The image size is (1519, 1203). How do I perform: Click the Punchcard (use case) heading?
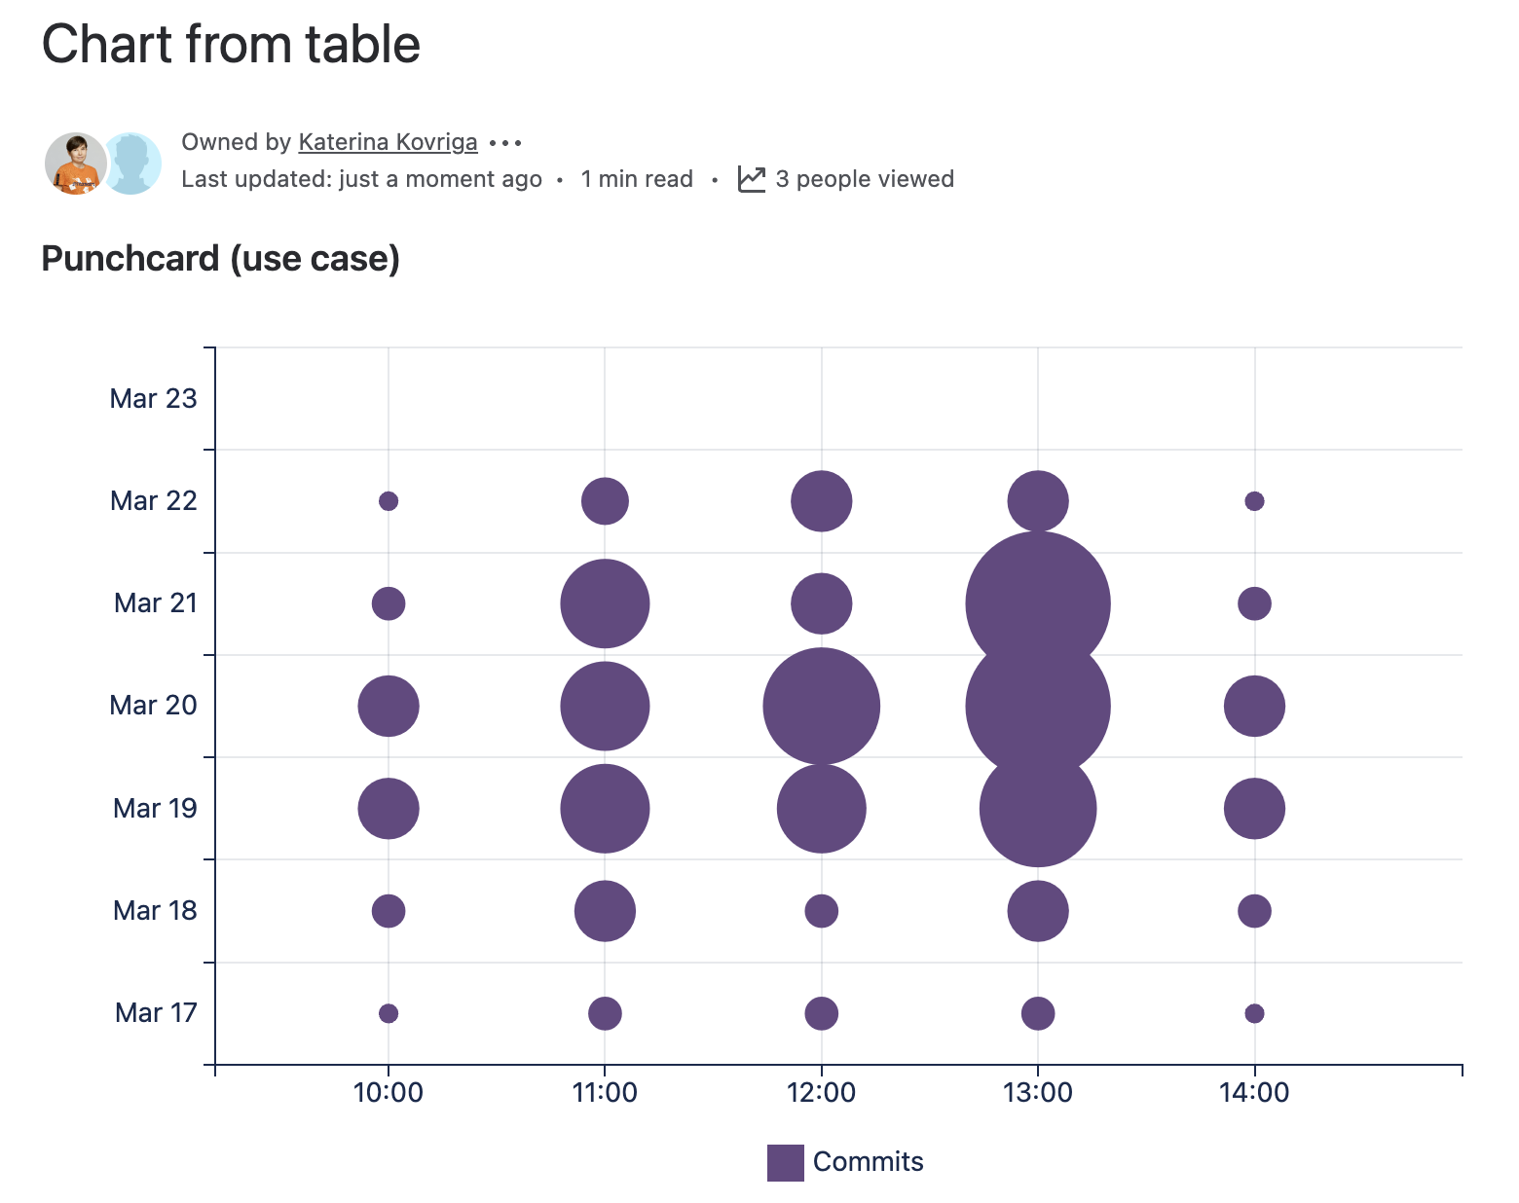221,259
